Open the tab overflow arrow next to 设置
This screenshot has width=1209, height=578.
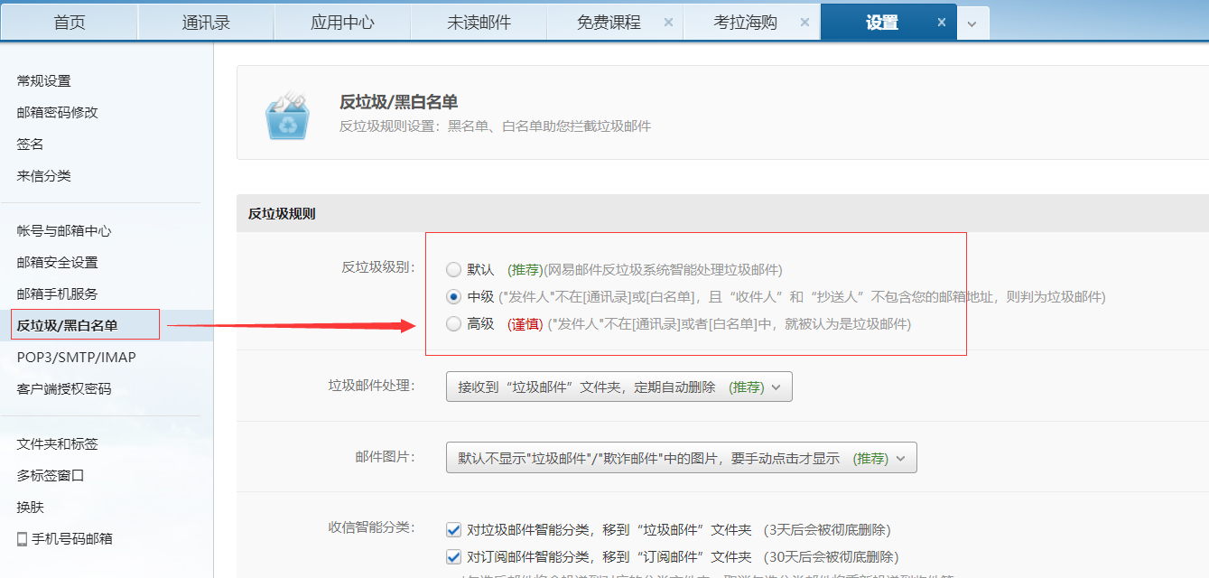click(x=972, y=21)
